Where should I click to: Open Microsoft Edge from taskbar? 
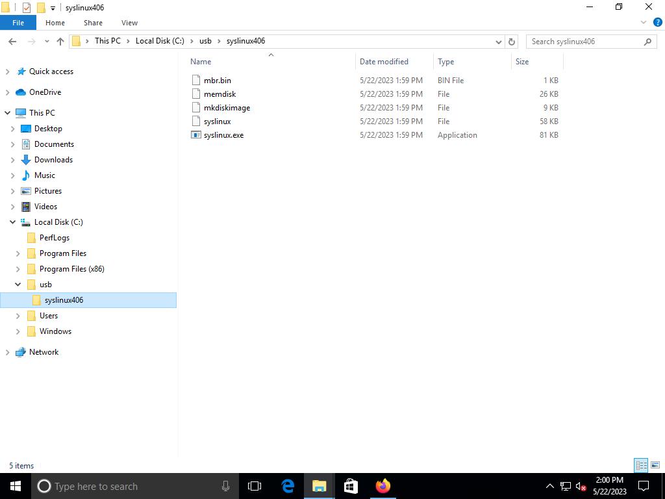click(288, 486)
